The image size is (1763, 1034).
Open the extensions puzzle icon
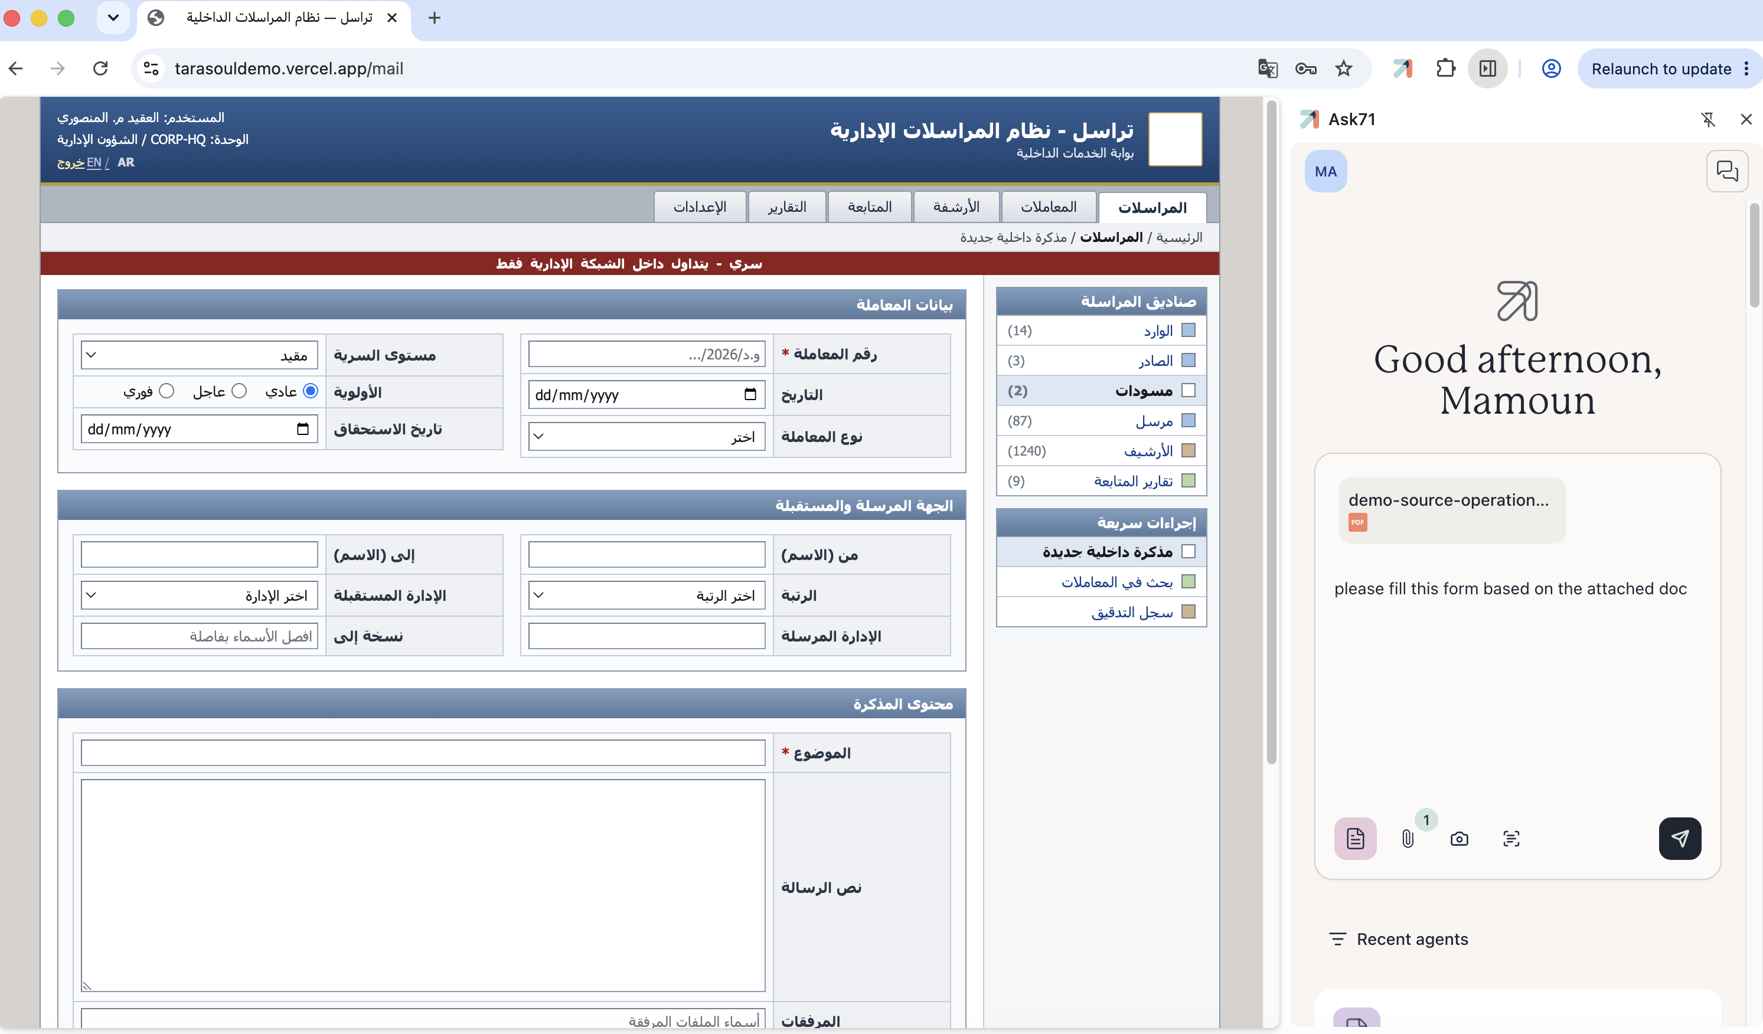pyautogui.click(x=1445, y=68)
